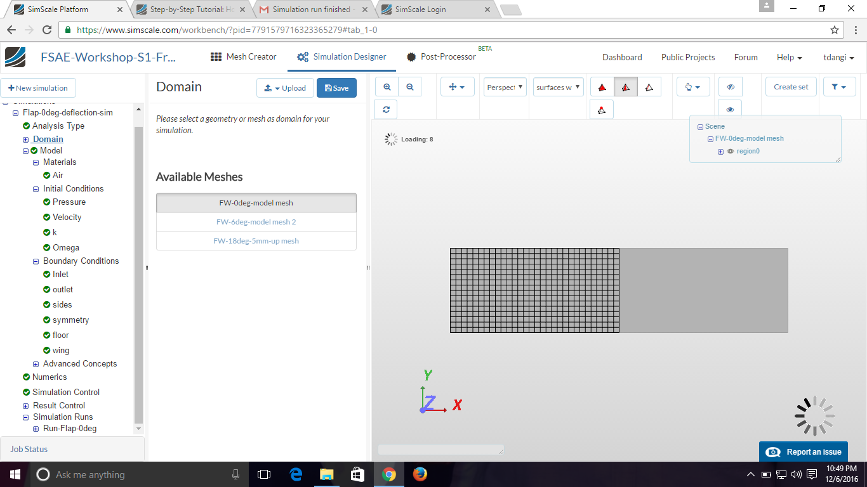
Task: Bookmark this page with the star icon
Action: pos(835,30)
